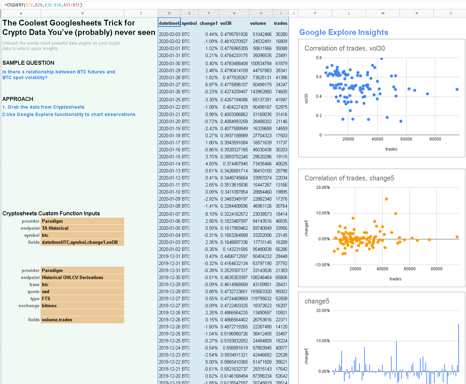
Task: Select trades cell 95002
Action: tap(280, 291)
